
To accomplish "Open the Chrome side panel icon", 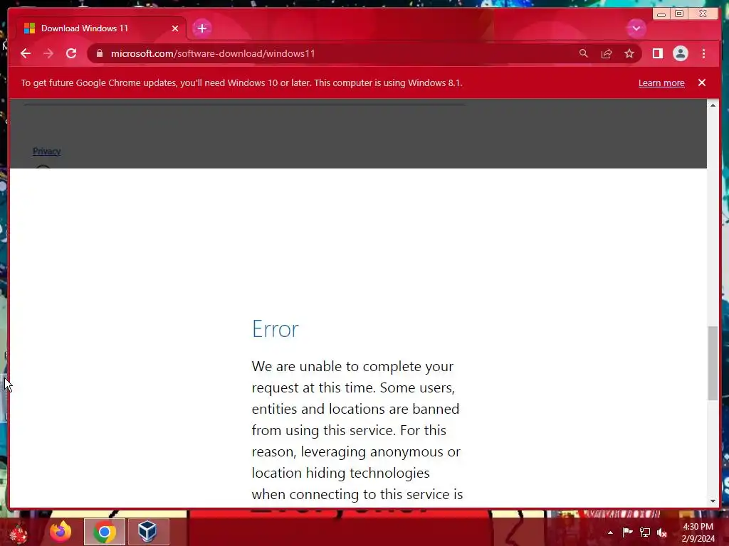I will pyautogui.click(x=657, y=53).
